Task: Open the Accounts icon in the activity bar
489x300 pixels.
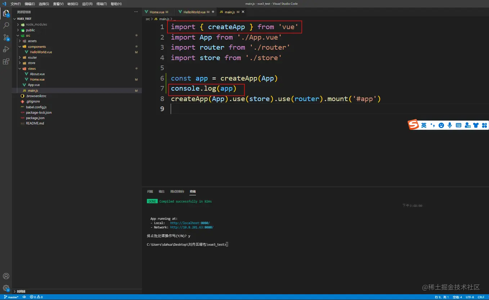Action: pos(6,276)
